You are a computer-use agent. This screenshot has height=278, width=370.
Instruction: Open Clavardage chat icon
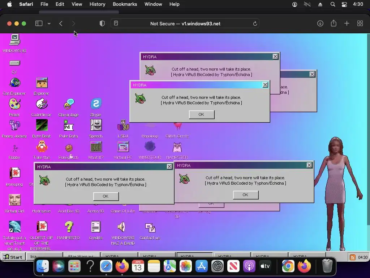(x=69, y=104)
